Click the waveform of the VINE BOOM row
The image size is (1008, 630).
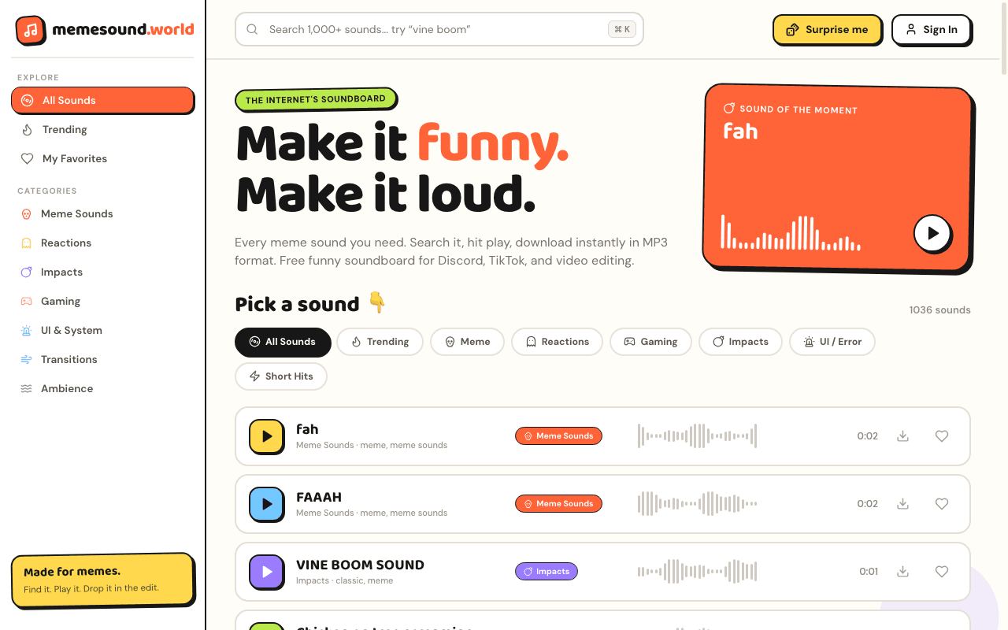(x=697, y=572)
